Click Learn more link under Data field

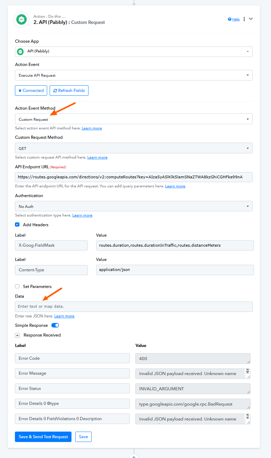[x=64, y=316]
